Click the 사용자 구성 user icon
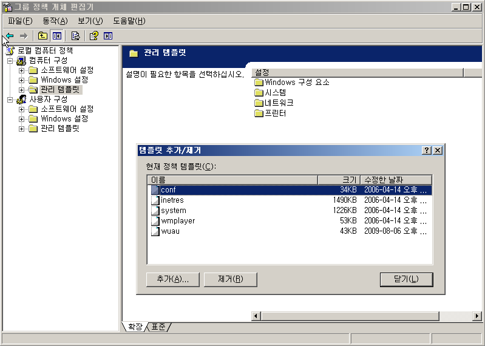The image size is (485, 346). tap(21, 100)
